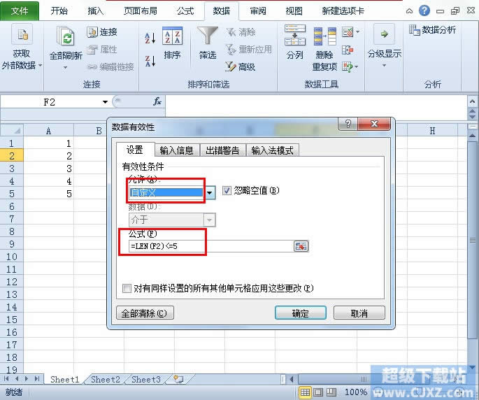
Task: Open the Sort dialog button
Action: pos(172,43)
